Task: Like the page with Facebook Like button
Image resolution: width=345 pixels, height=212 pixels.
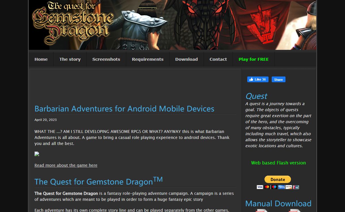Action: [258, 79]
